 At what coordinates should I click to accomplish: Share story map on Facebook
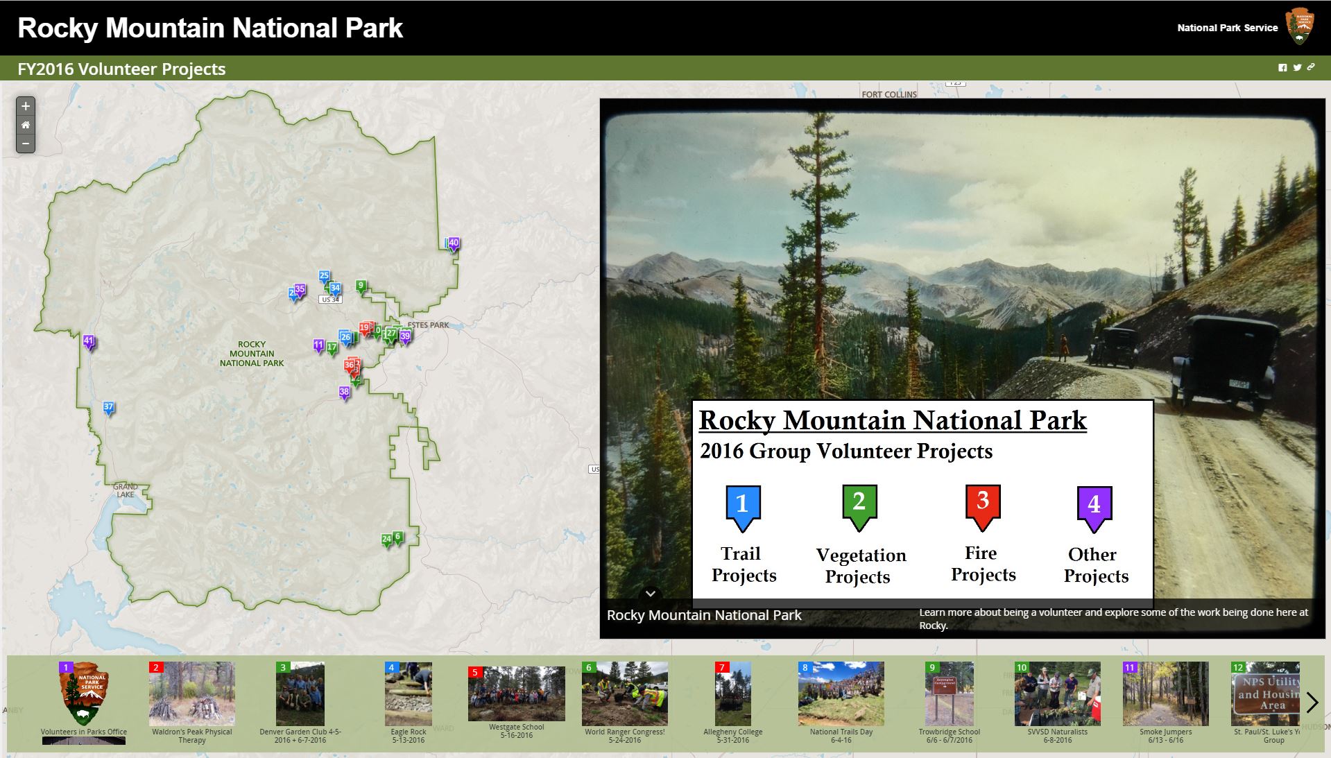pos(1282,68)
